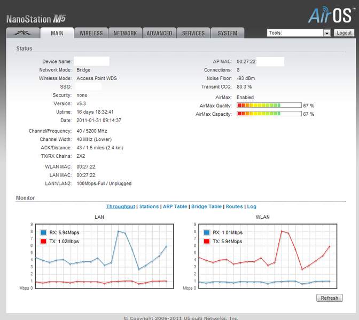The image size is (359, 320).
Task: Switch to the MAIN tab
Action: [57, 33]
